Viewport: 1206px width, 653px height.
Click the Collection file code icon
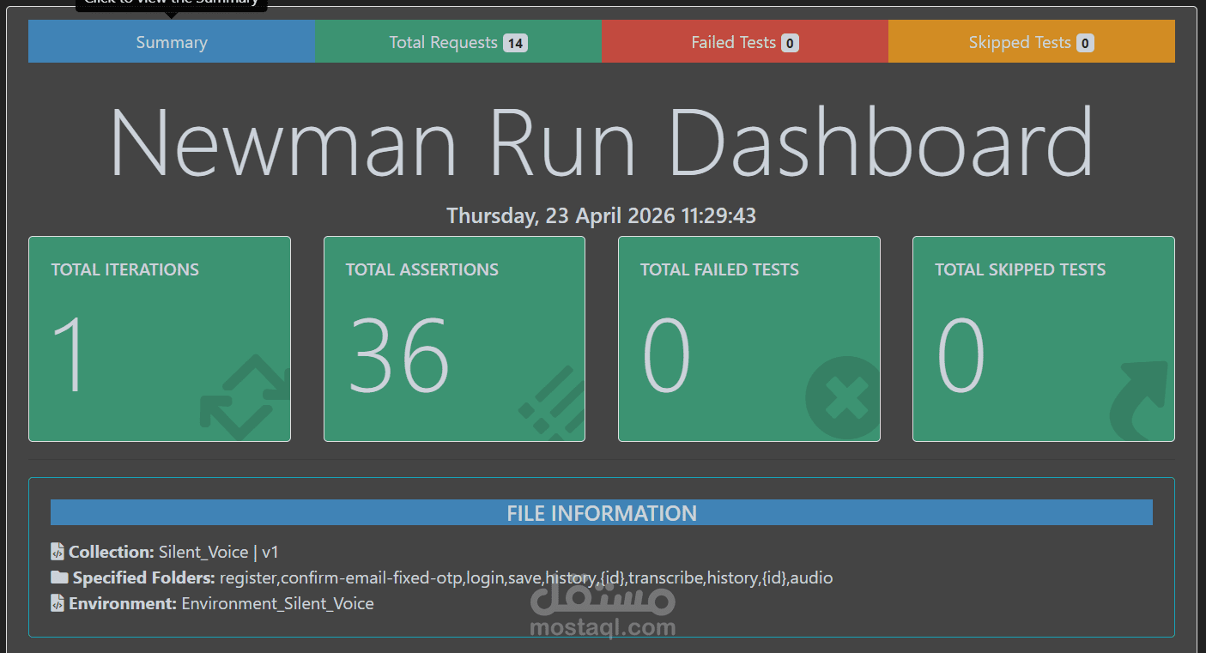[x=58, y=552]
